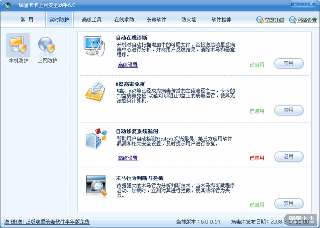Click the 已启用 status of U盘病毒免疫
The width and height of the screenshot is (320, 228).
(x=257, y=111)
